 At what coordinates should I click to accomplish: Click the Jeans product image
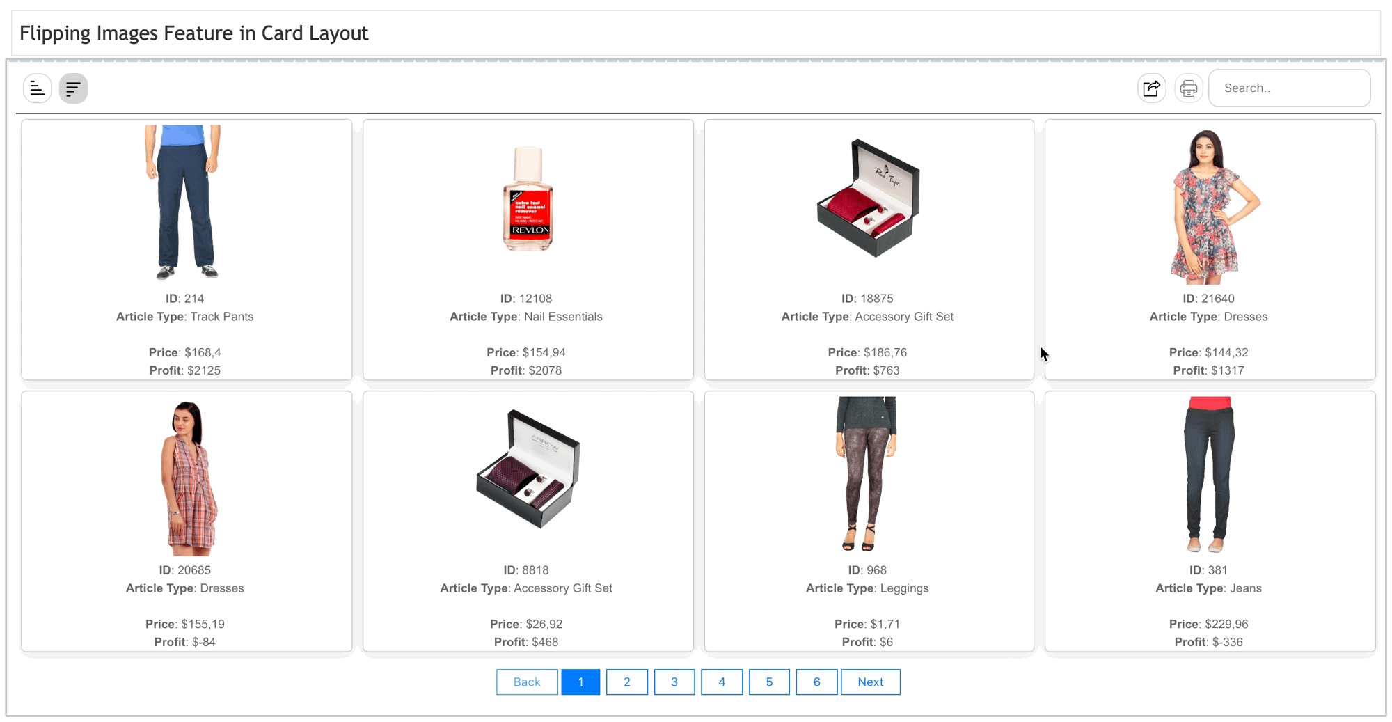coord(1209,473)
